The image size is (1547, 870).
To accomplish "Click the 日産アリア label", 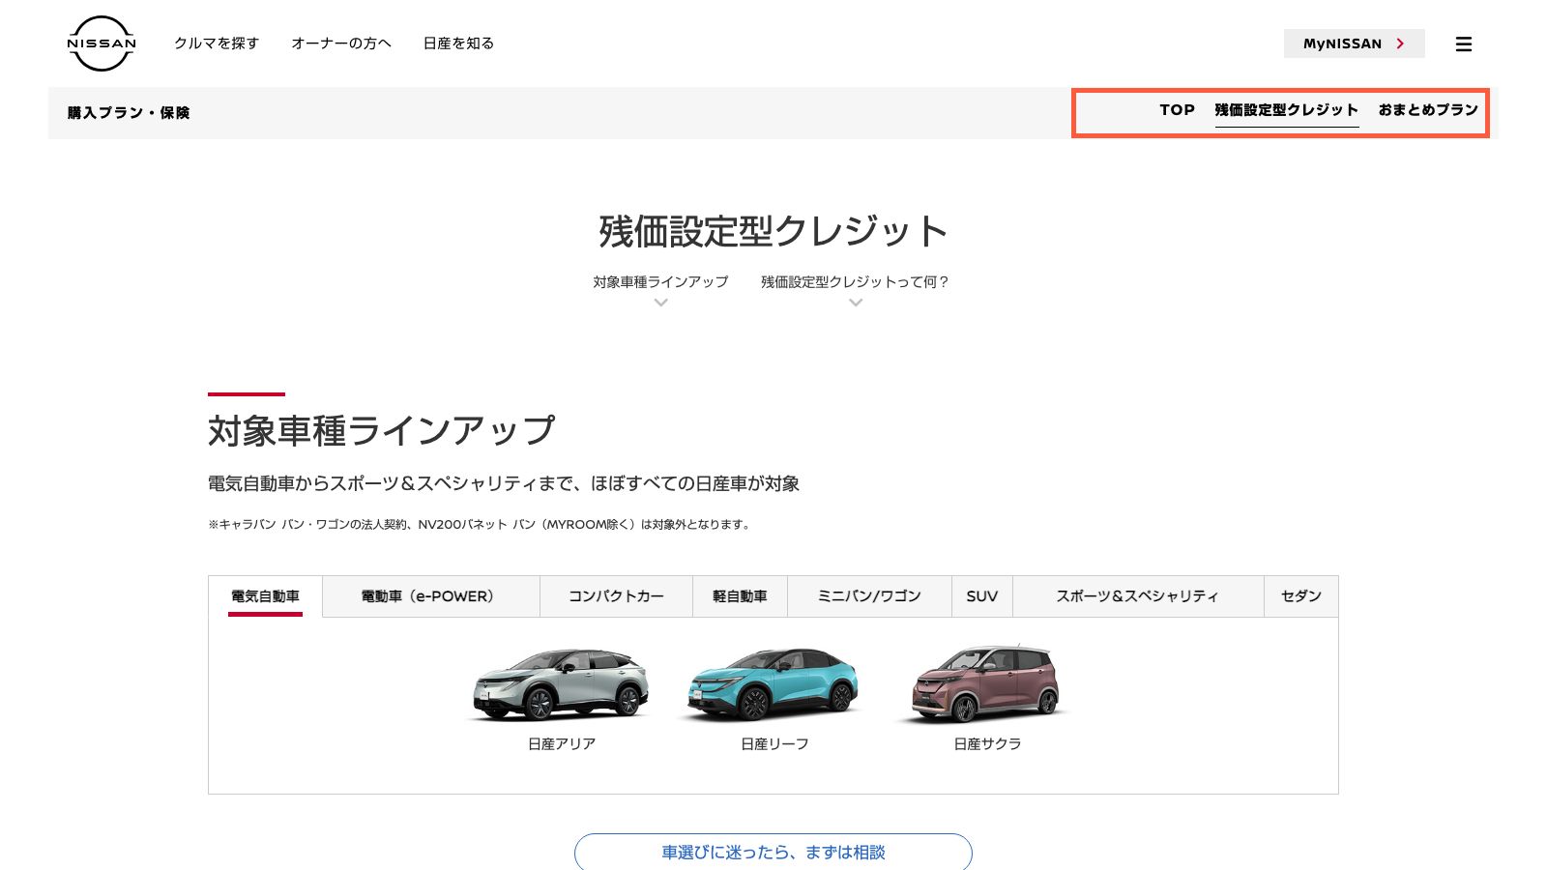I will coord(562,744).
